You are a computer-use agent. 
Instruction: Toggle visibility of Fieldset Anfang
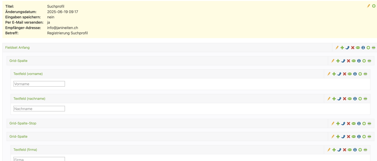[358, 48]
